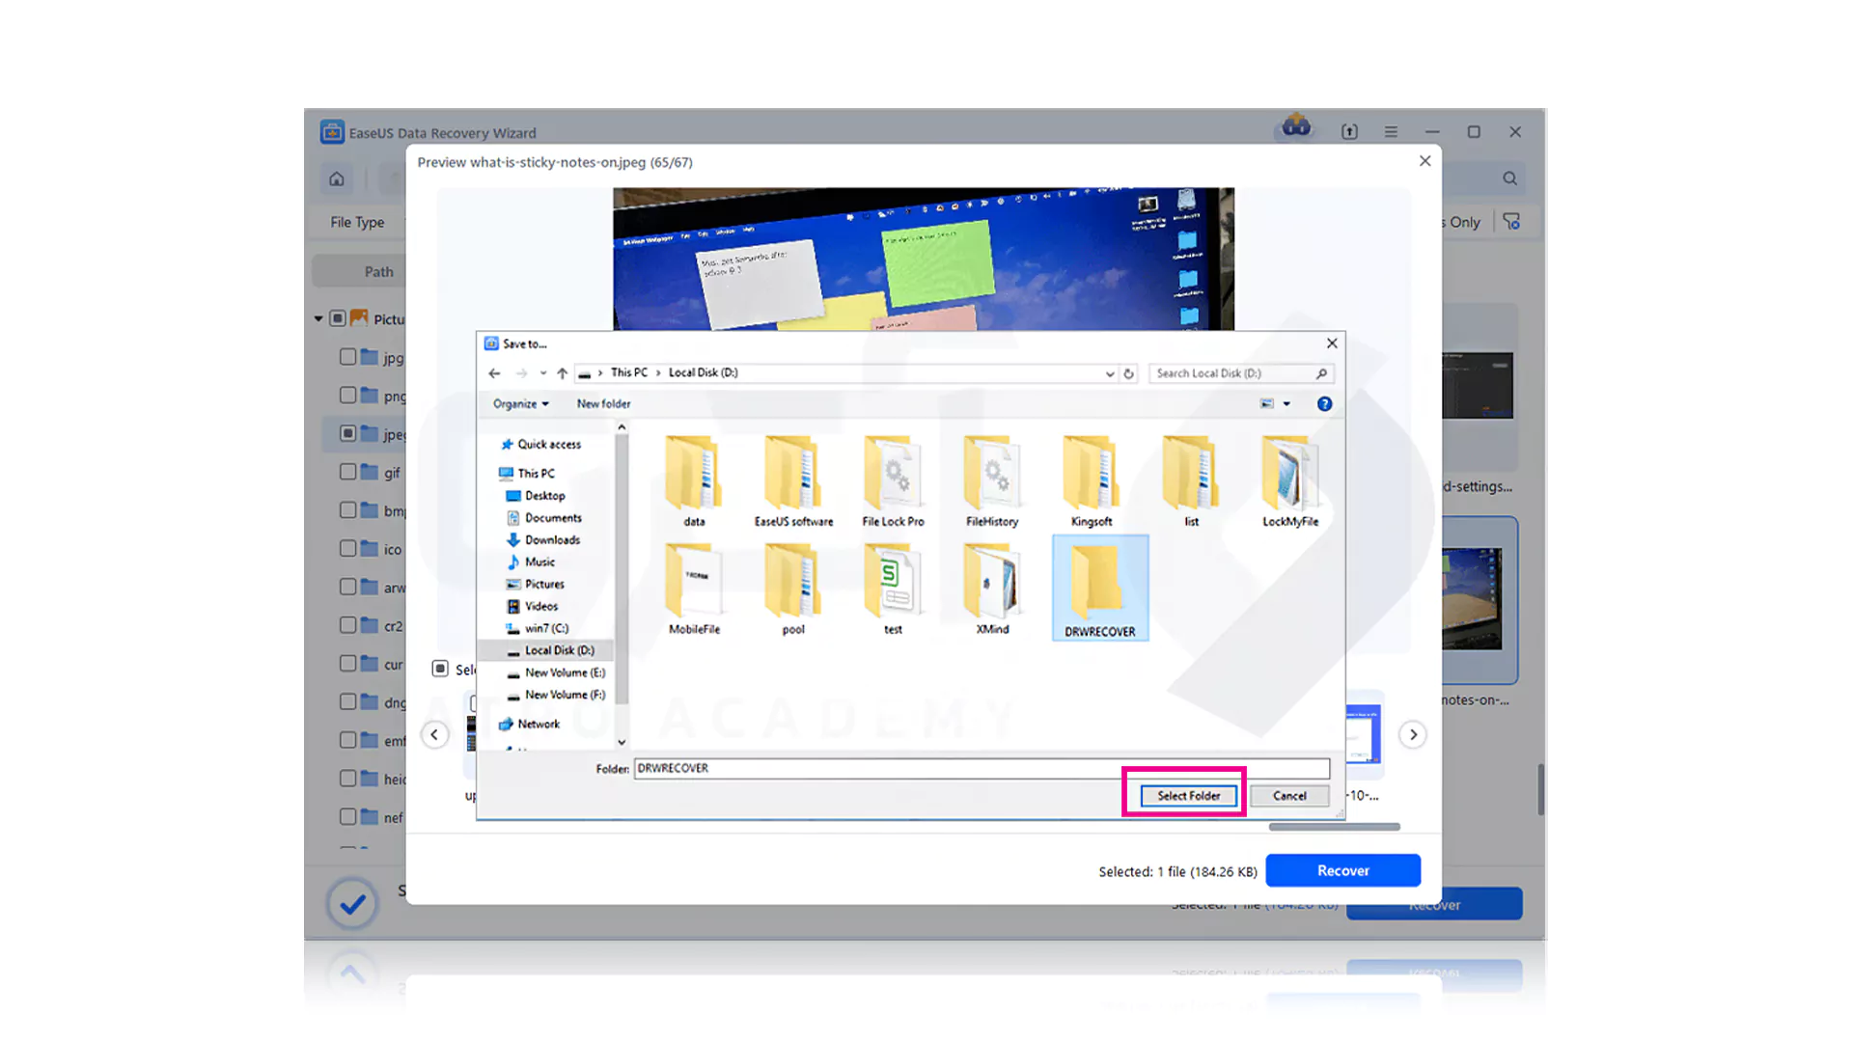Select Desktop in navigation pane

[536, 496]
